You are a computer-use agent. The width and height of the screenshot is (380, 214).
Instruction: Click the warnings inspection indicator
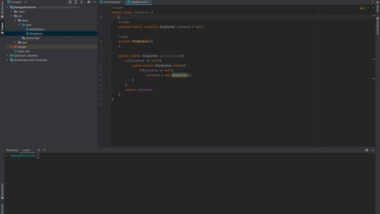363,8
